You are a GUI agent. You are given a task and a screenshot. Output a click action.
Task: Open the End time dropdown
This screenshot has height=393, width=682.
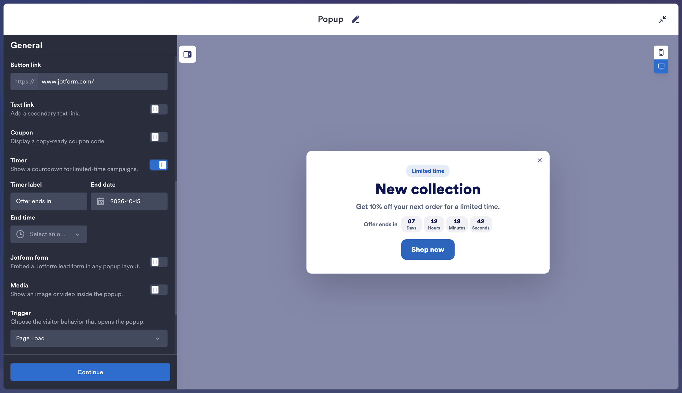pos(48,234)
